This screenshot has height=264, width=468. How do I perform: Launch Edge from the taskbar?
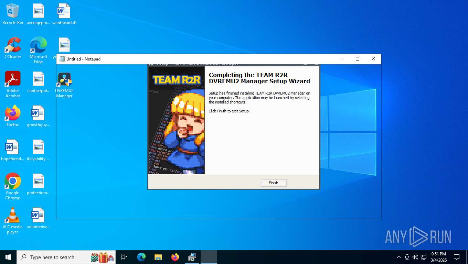[x=141, y=257]
